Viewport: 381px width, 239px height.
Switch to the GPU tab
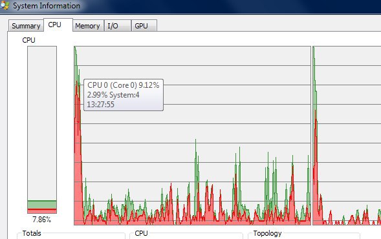[x=144, y=26]
